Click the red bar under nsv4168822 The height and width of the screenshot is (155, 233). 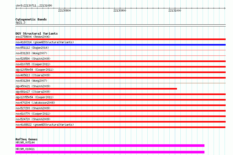pos(120,127)
